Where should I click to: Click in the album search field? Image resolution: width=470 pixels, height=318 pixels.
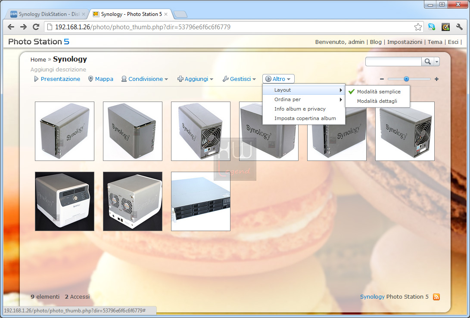pyautogui.click(x=394, y=62)
